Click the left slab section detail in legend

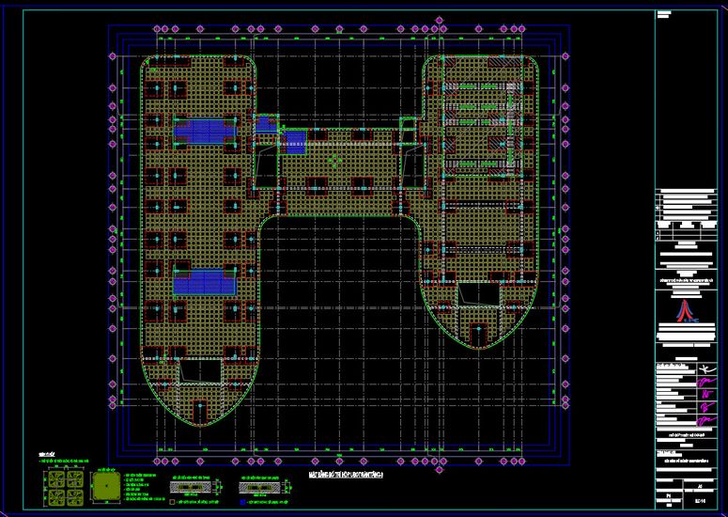pos(193,487)
